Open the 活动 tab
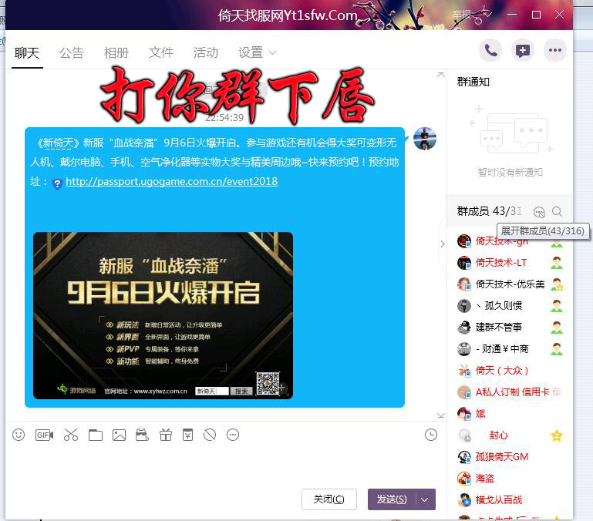Screen dimensions: 593x521 [x=205, y=52]
